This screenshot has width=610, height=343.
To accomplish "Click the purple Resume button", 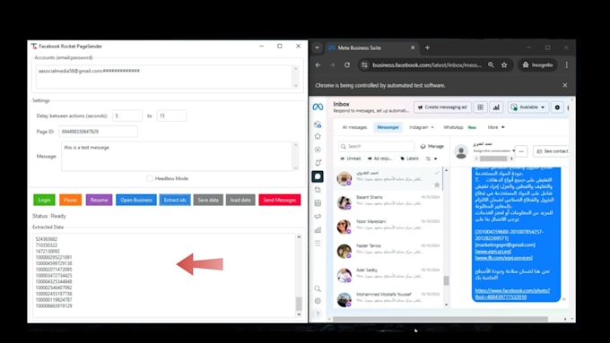I will point(100,200).
